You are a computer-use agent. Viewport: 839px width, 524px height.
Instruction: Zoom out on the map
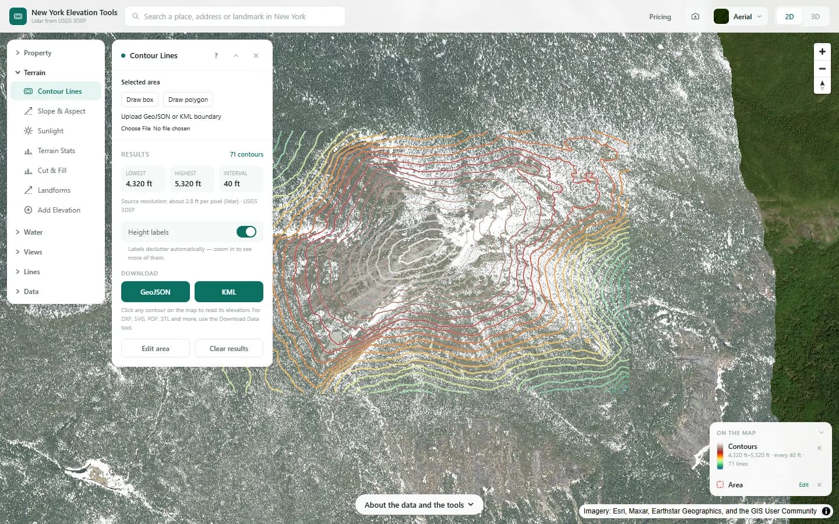(822, 68)
